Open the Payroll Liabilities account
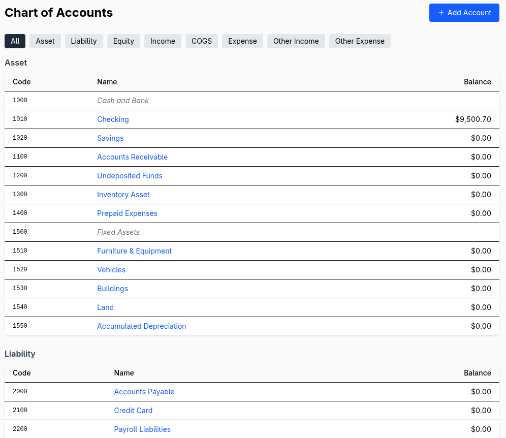The width and height of the screenshot is (506, 438). (142, 429)
